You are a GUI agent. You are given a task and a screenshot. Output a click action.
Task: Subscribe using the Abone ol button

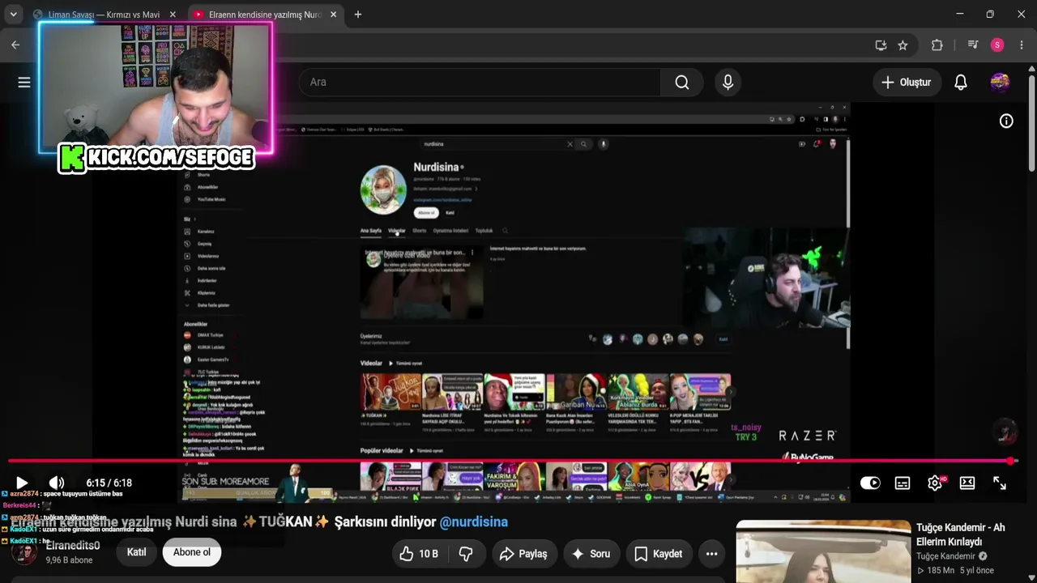click(192, 552)
